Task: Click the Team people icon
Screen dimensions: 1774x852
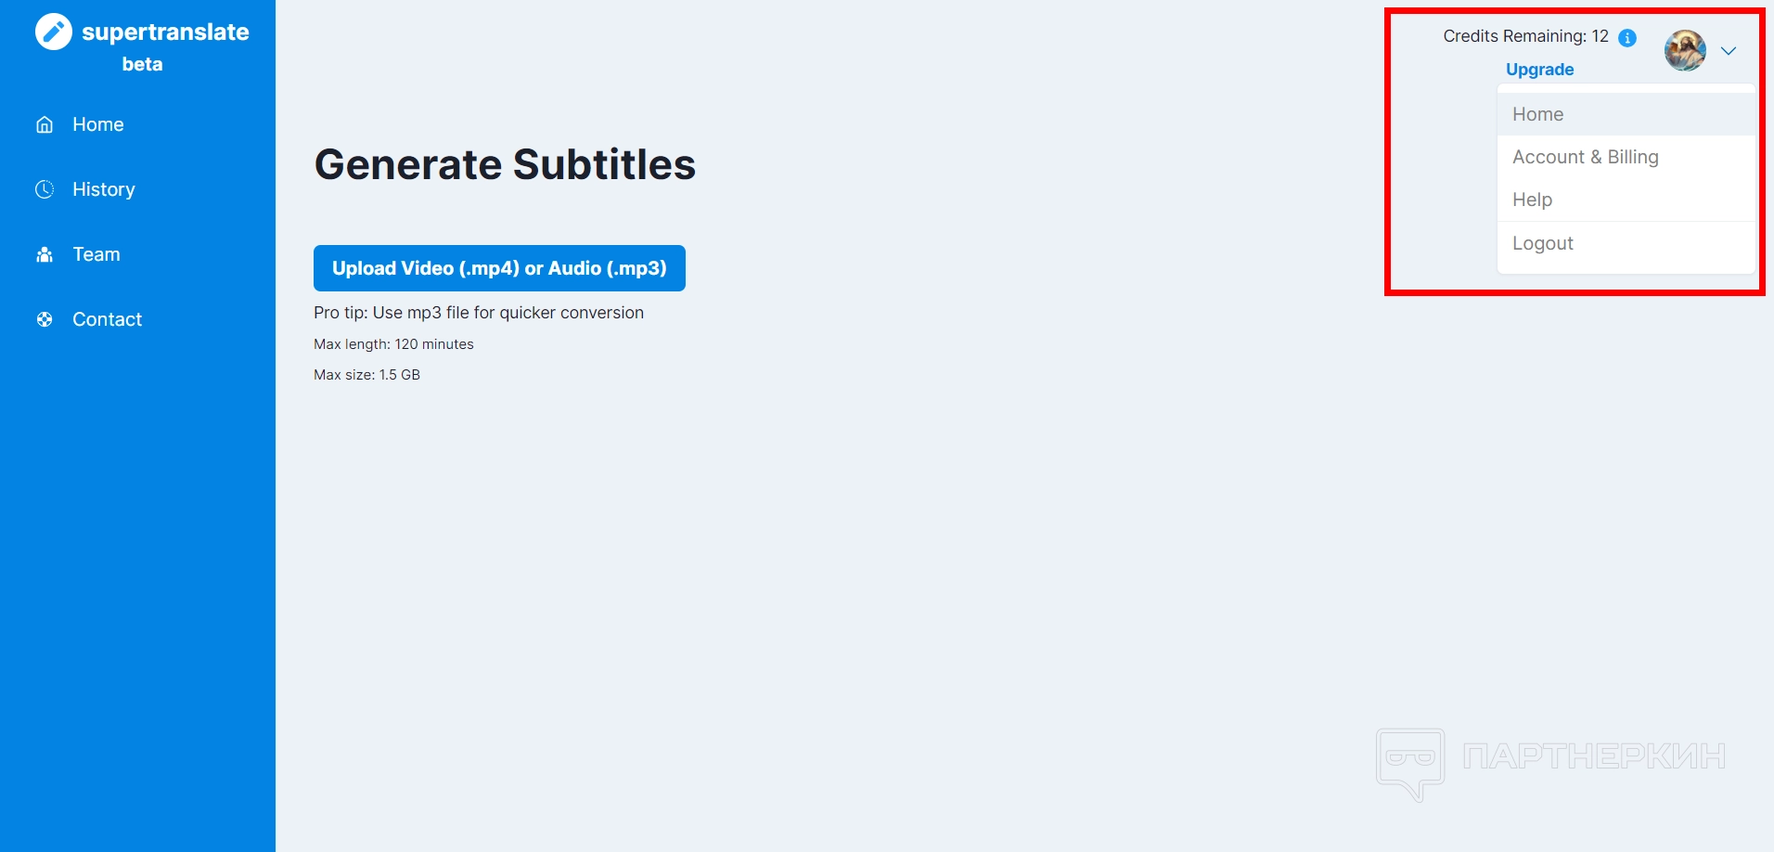Action: [45, 254]
